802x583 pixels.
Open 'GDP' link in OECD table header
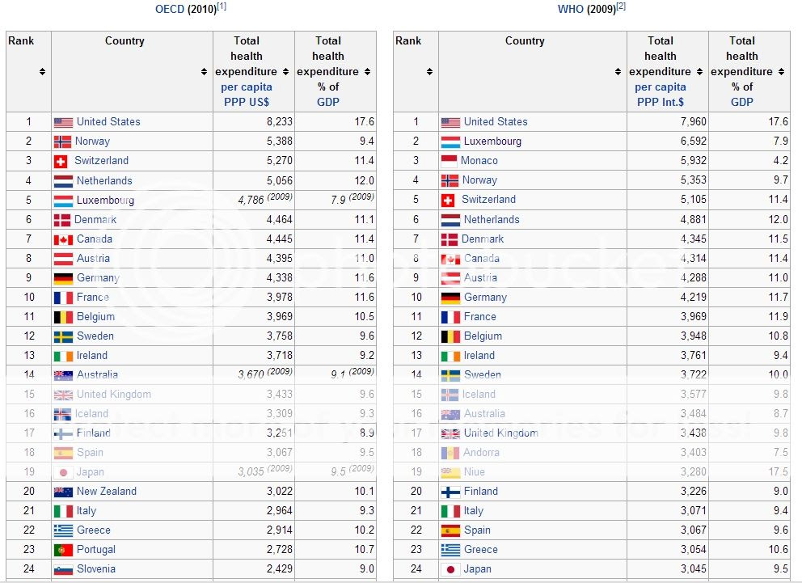(328, 102)
